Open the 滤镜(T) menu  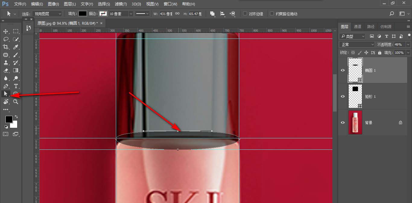(121, 4)
